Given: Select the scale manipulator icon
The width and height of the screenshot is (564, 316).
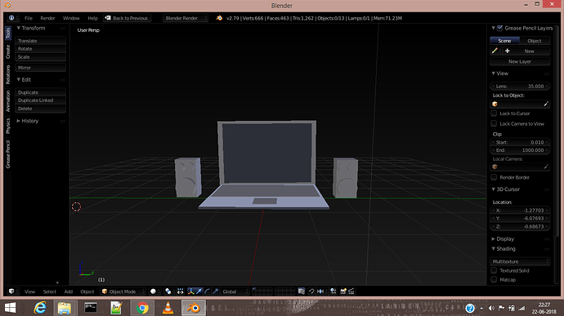Looking at the screenshot, I should point(215,292).
